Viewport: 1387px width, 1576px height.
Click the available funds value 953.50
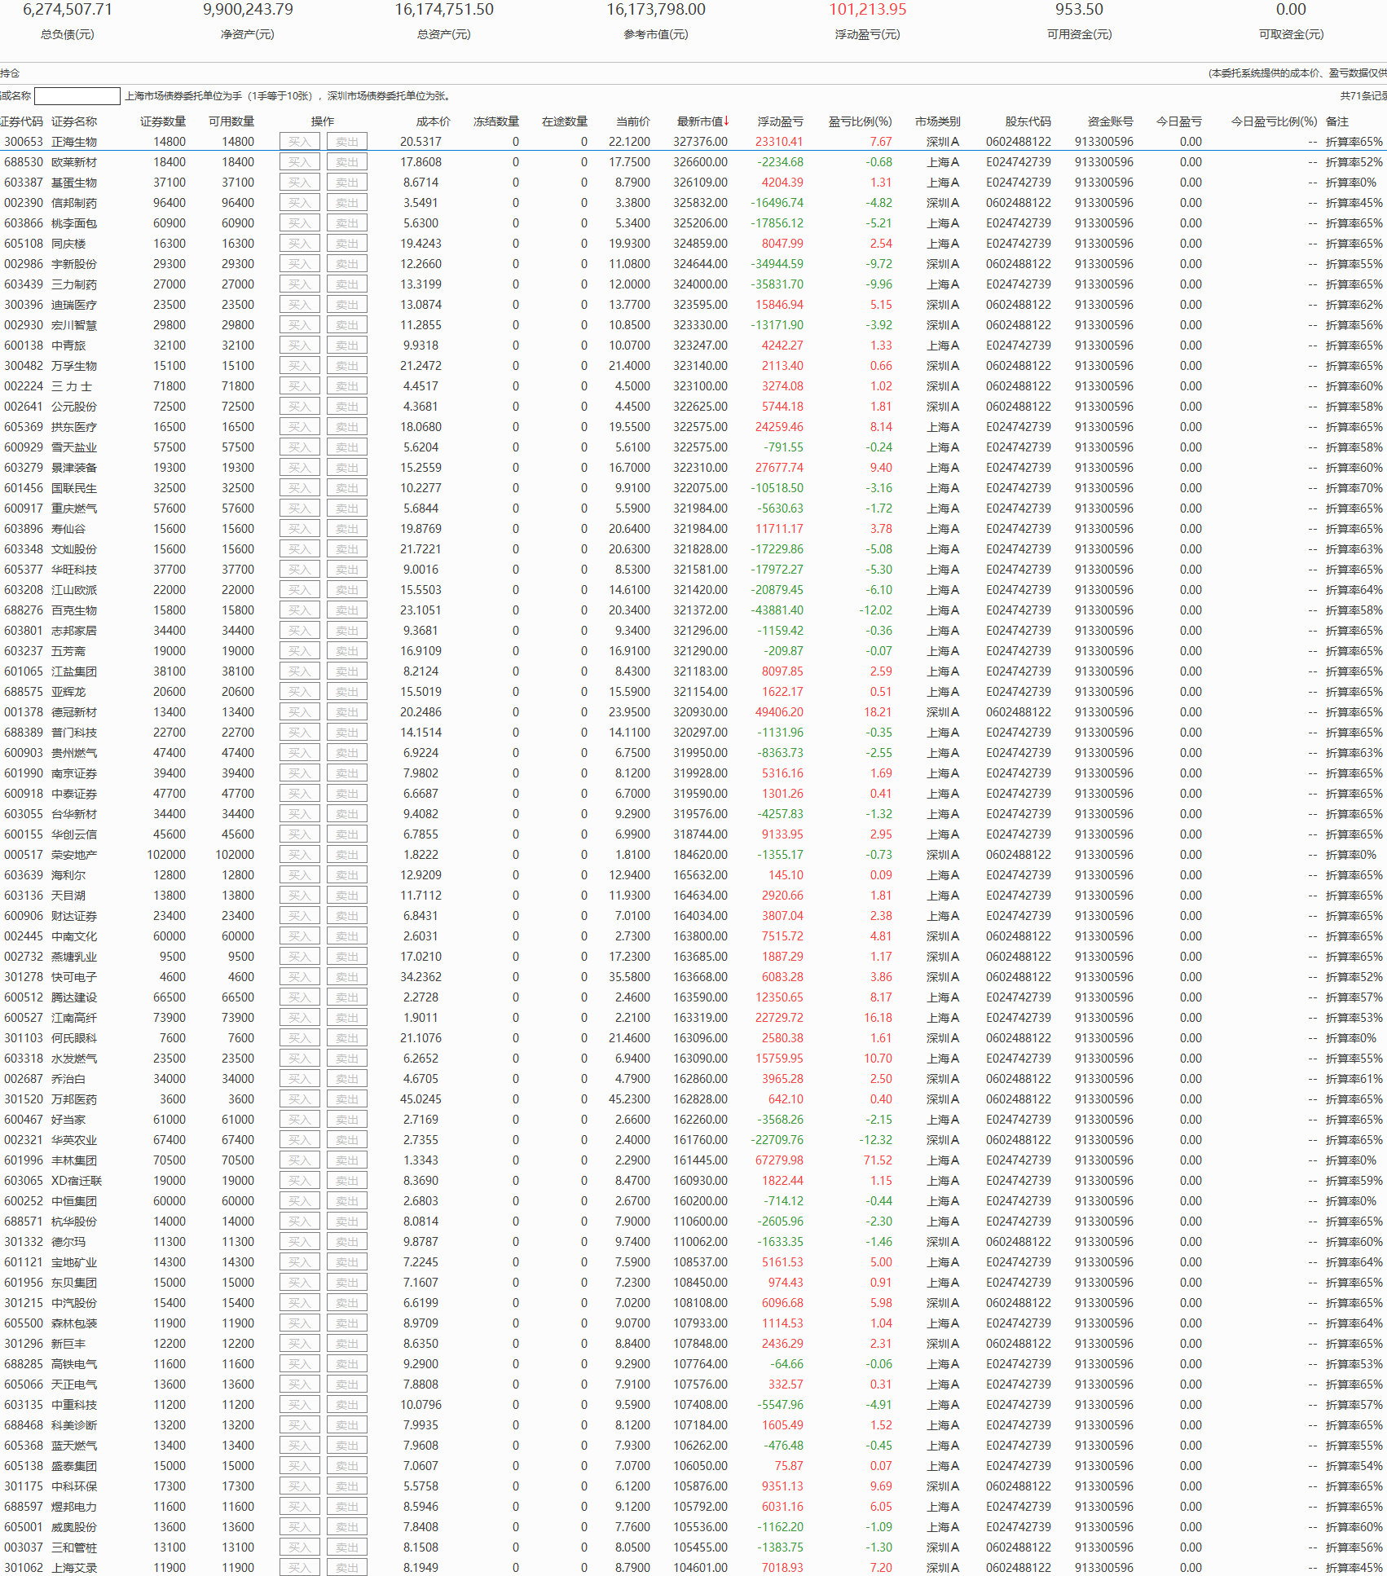tap(1080, 10)
